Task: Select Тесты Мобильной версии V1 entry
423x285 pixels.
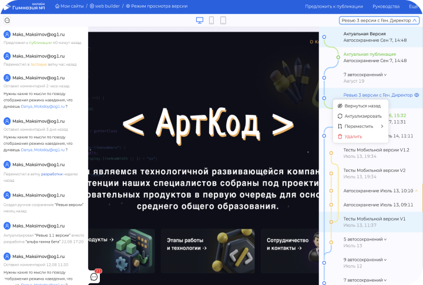Action: [371, 222]
